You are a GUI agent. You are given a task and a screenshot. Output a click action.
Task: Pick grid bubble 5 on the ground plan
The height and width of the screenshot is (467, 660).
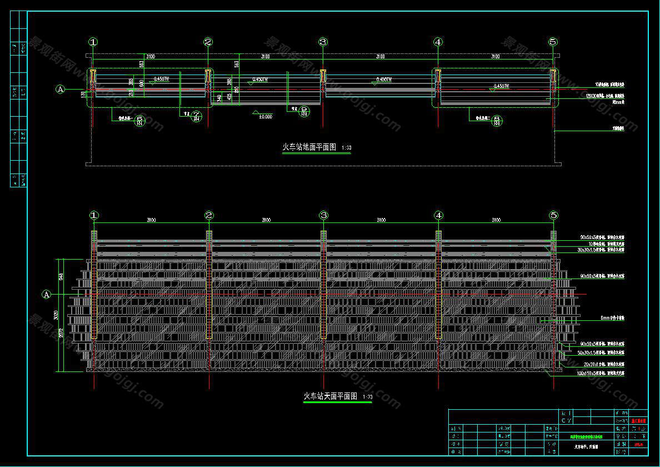point(553,42)
